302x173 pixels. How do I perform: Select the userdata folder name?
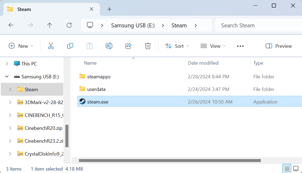click(96, 89)
